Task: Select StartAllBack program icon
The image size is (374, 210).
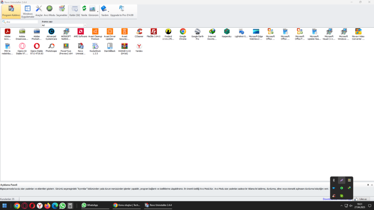Action: tap(110, 48)
